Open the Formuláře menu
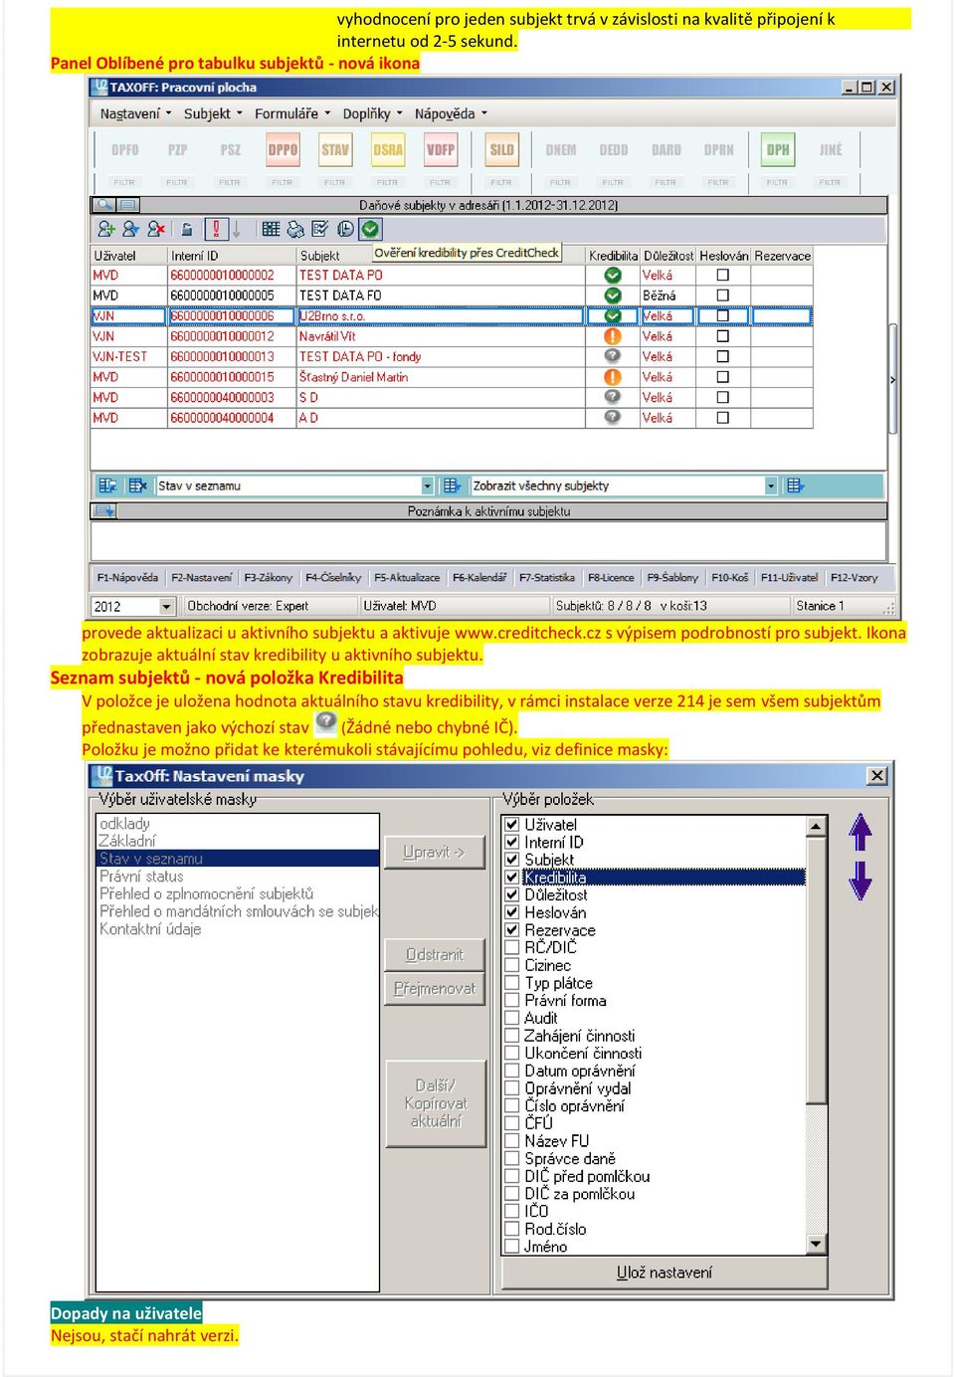The image size is (955, 1377). pos(292,113)
